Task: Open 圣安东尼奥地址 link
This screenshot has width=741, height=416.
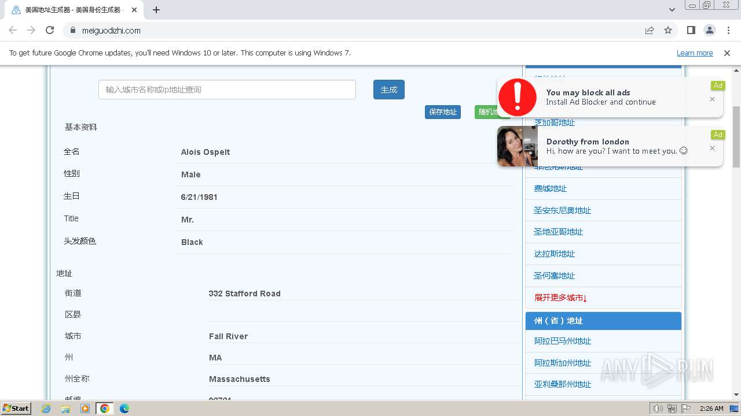Action: pyautogui.click(x=563, y=210)
